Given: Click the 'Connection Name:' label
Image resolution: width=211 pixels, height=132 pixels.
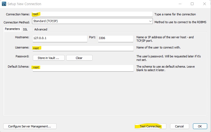Looking at the screenshot, I should 18,14.
